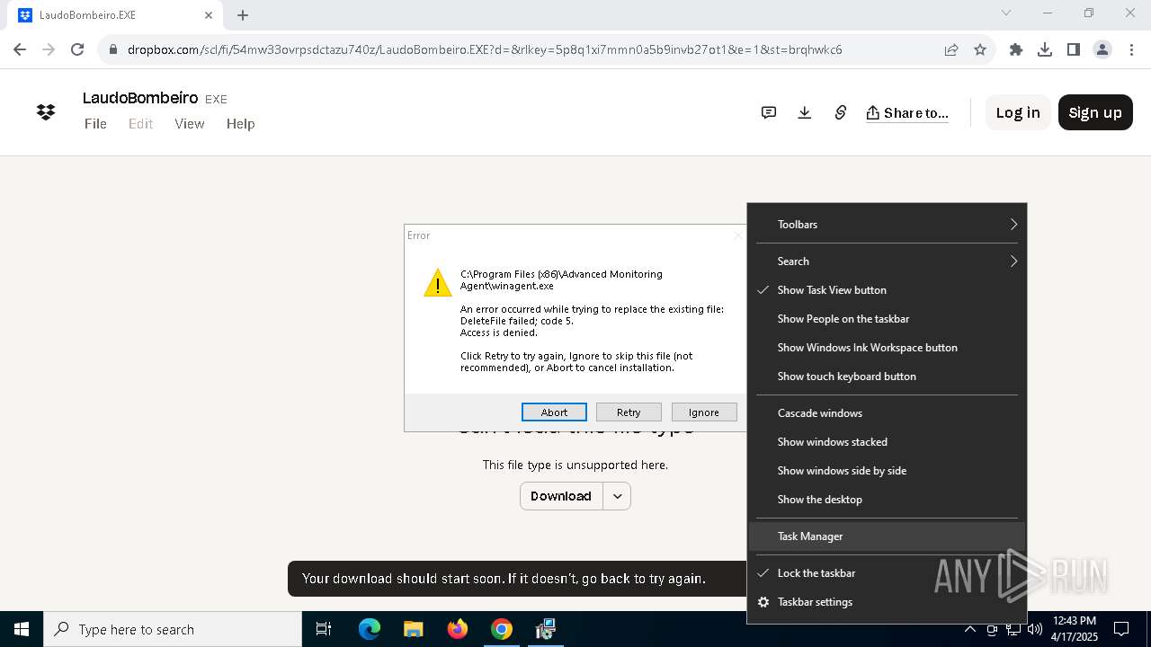Open the comments icon in Dropbox header
Screen dimensions: 1151x647
[x=769, y=112]
